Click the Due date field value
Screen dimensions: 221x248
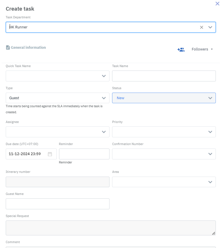click(25, 154)
